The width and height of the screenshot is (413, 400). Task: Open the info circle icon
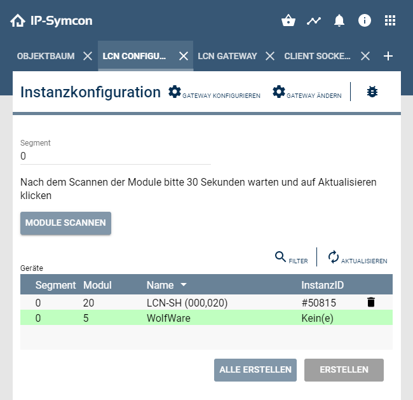click(365, 20)
